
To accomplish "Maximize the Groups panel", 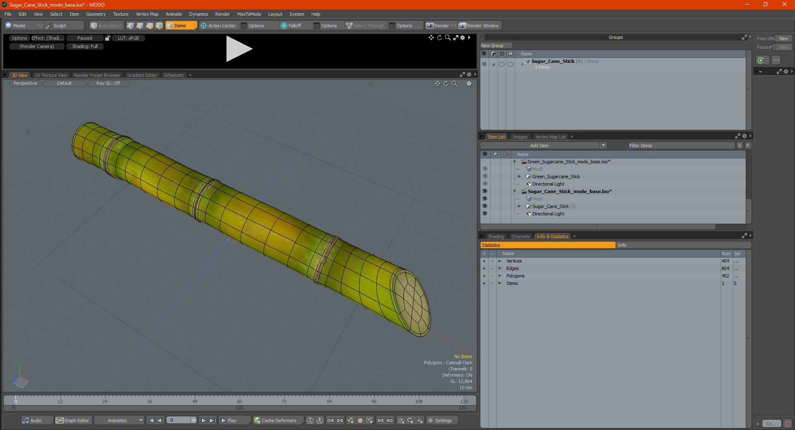I will point(744,37).
